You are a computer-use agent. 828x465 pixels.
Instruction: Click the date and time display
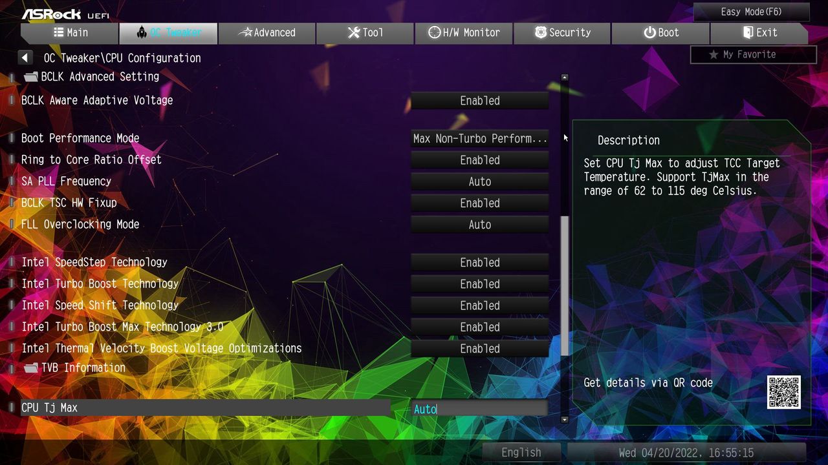[686, 453]
